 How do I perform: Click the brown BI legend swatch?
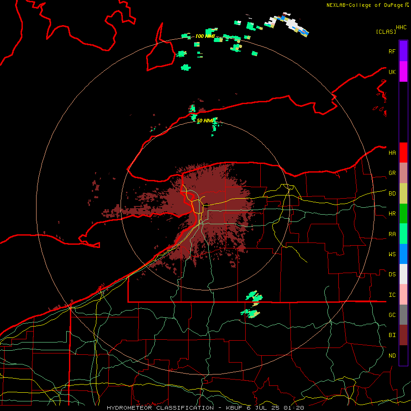pyautogui.click(x=403, y=335)
